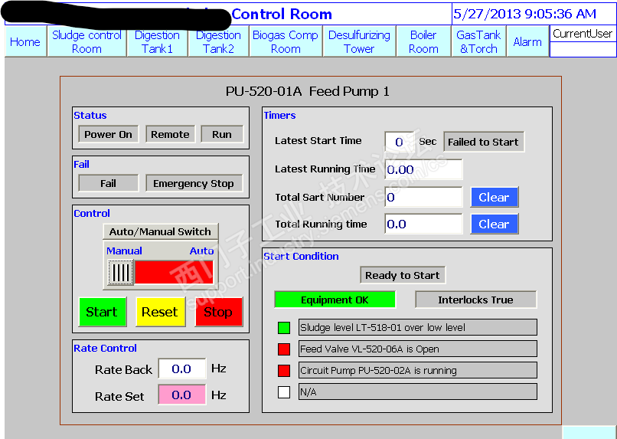Click the Power On status indicator
Screen dimensions: 617x439
pos(108,134)
